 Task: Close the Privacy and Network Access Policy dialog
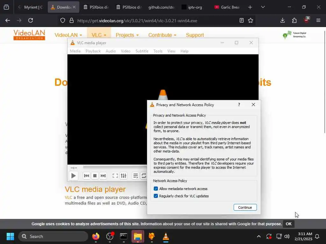(x=253, y=105)
